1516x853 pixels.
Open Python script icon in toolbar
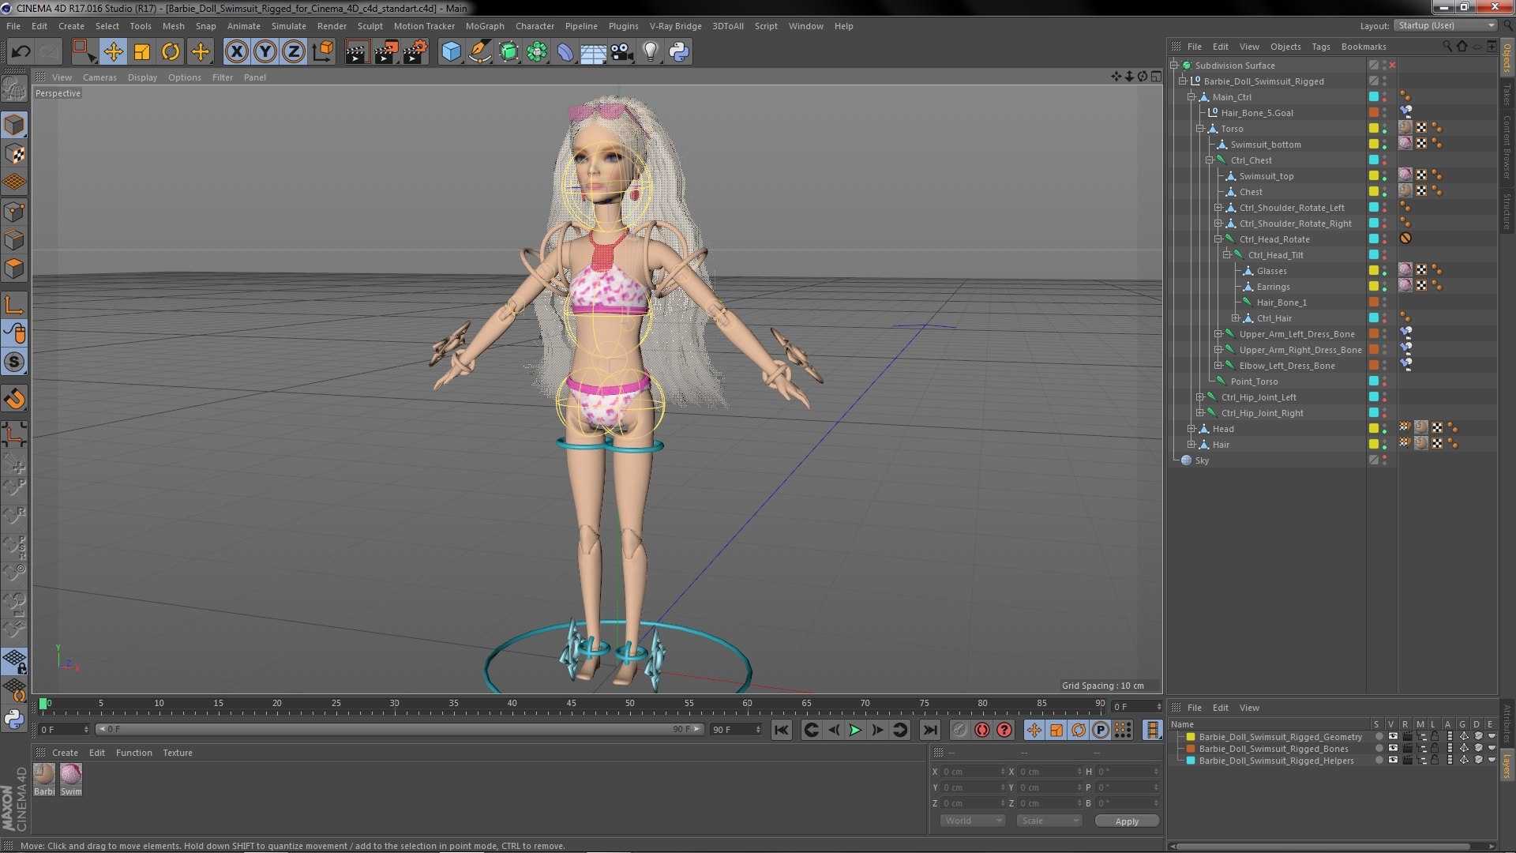pos(679,52)
